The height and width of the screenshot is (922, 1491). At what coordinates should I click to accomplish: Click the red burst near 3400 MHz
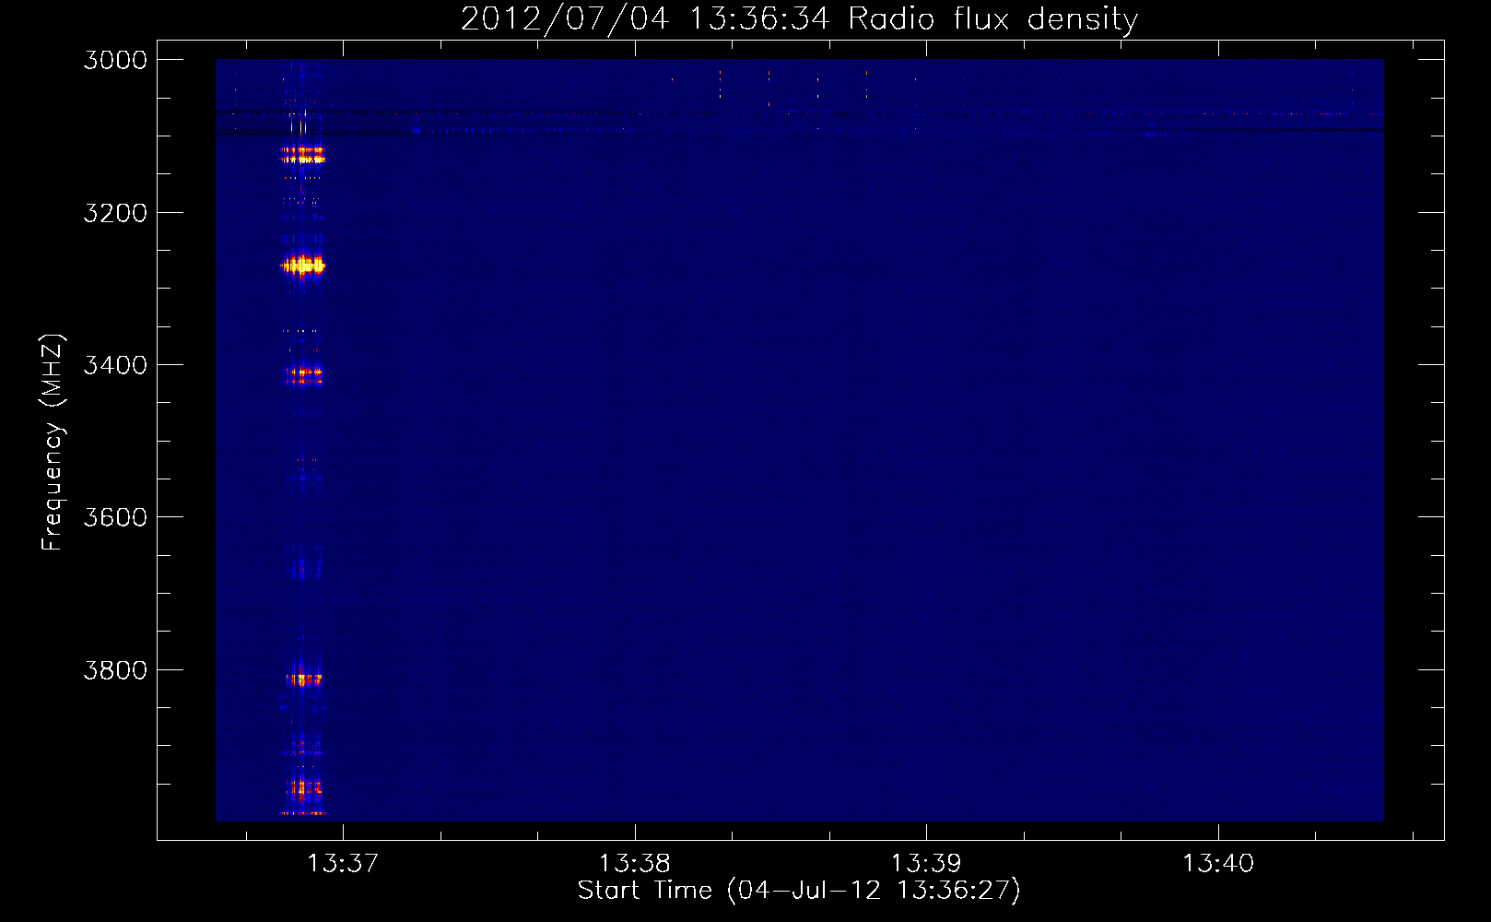point(303,374)
